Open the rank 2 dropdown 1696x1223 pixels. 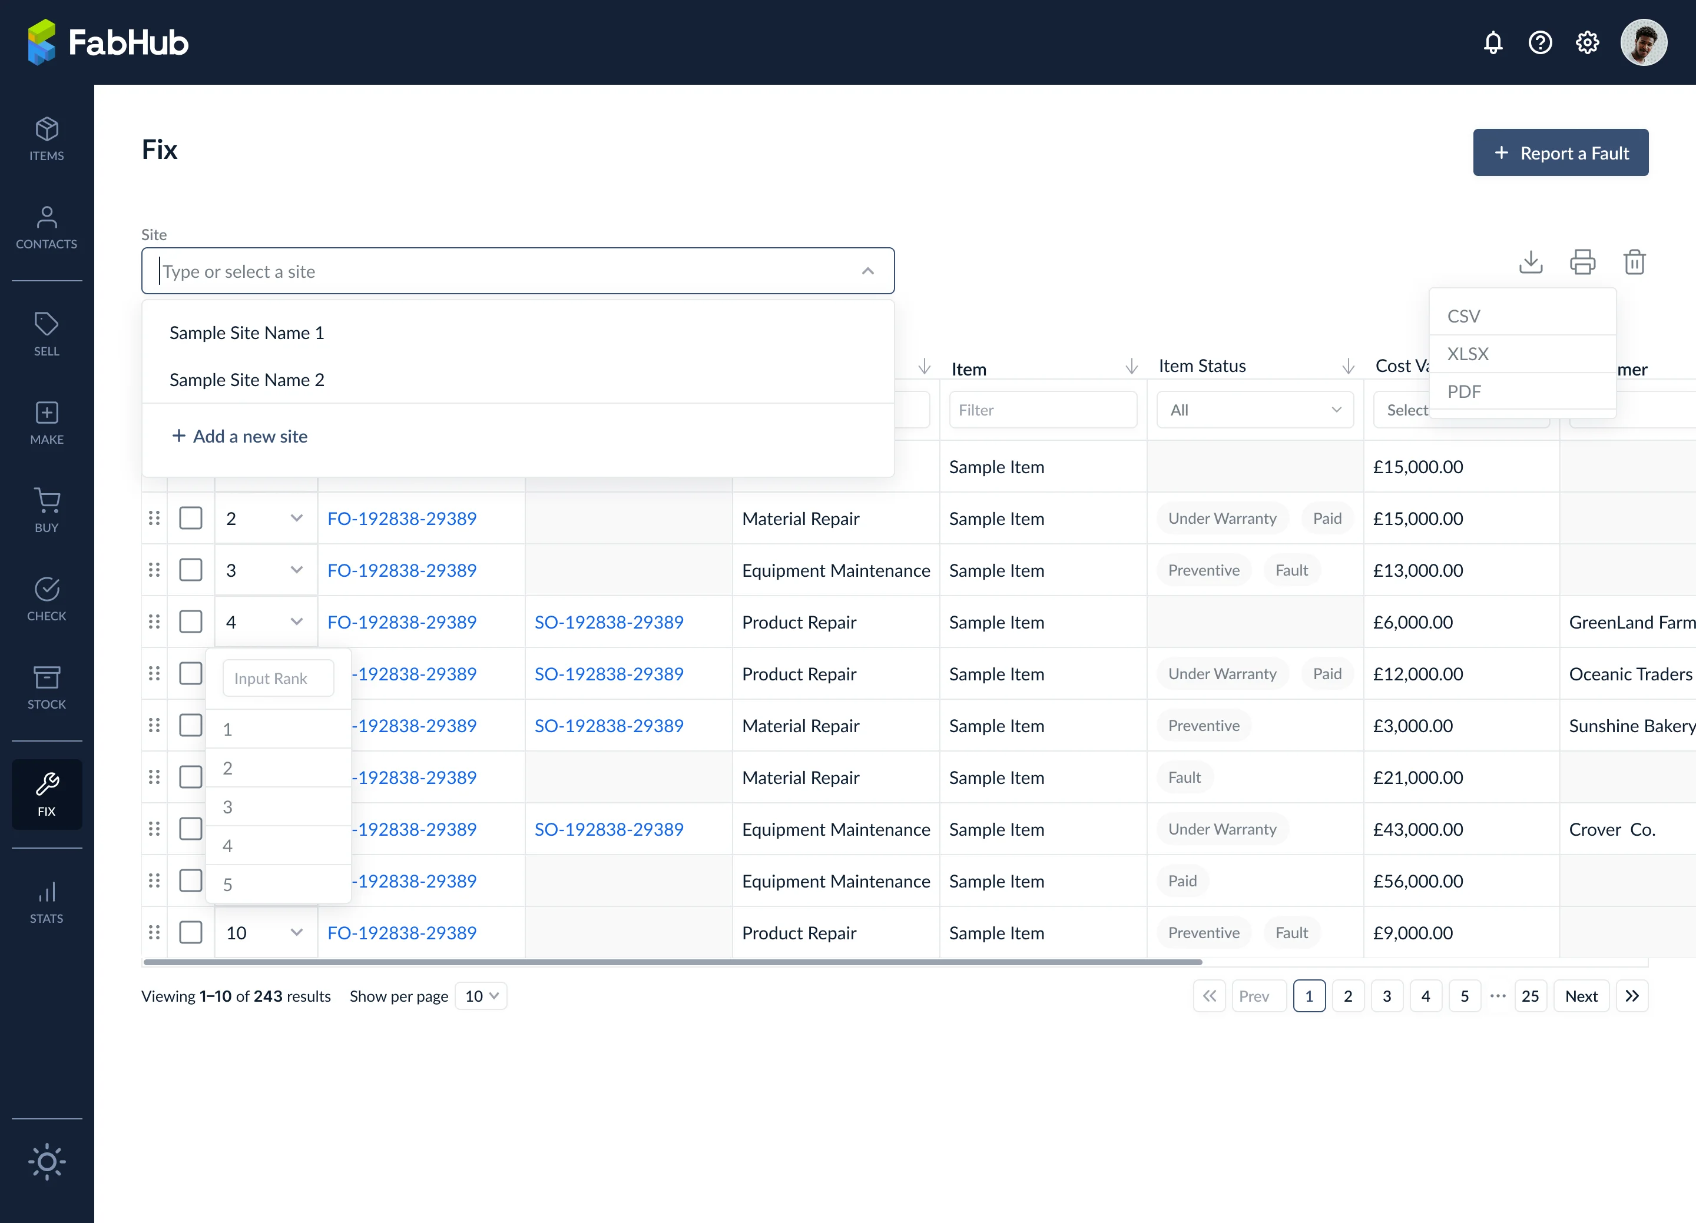[x=266, y=518]
